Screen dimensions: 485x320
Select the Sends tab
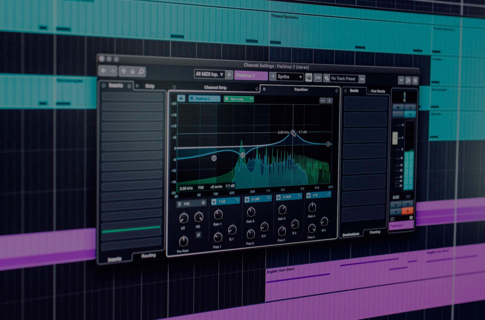click(354, 90)
